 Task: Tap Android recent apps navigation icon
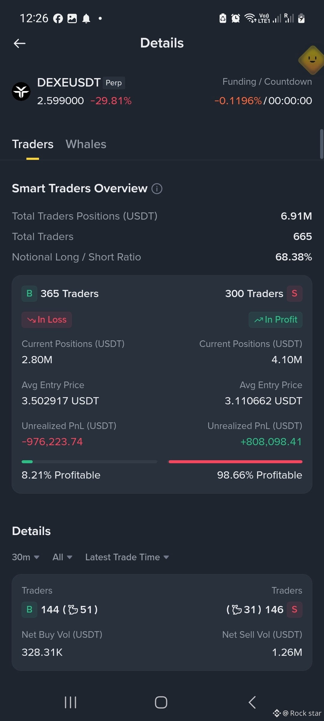(70, 702)
